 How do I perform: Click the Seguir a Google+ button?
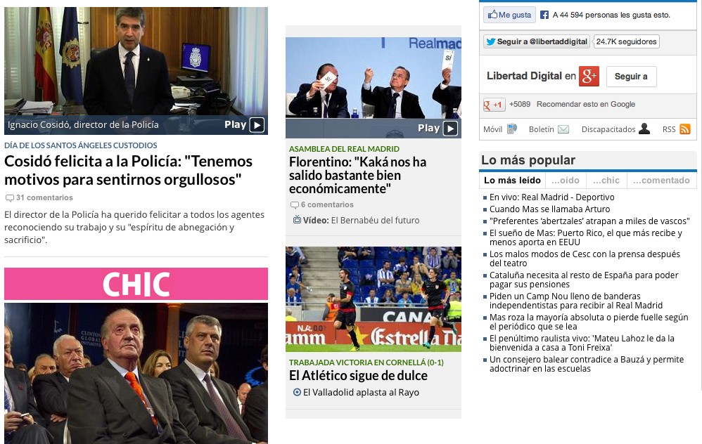point(631,77)
